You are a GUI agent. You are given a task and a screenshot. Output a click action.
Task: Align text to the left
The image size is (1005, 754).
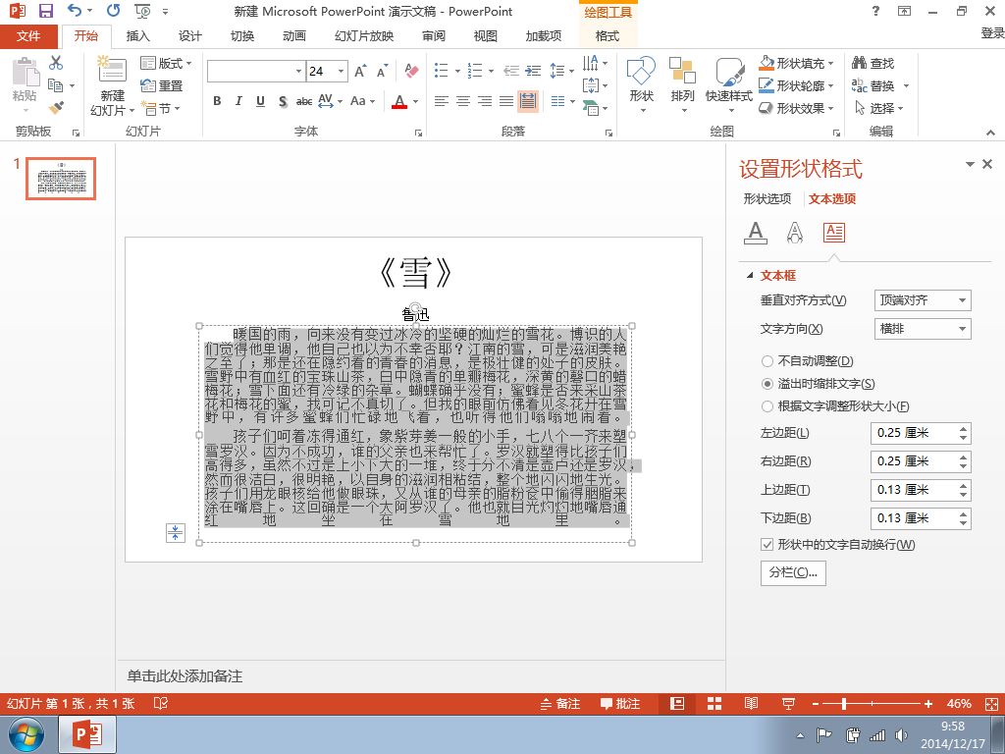(441, 101)
